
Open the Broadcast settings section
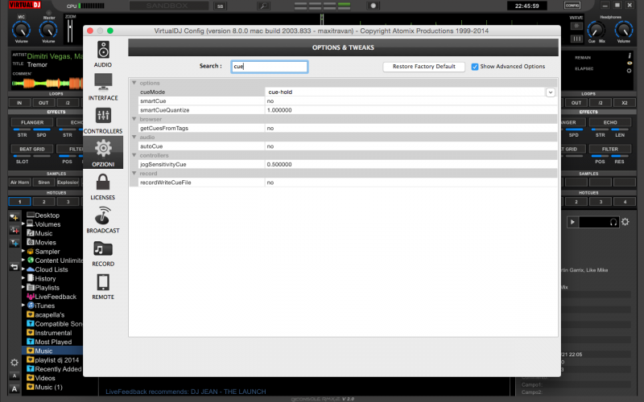click(103, 219)
